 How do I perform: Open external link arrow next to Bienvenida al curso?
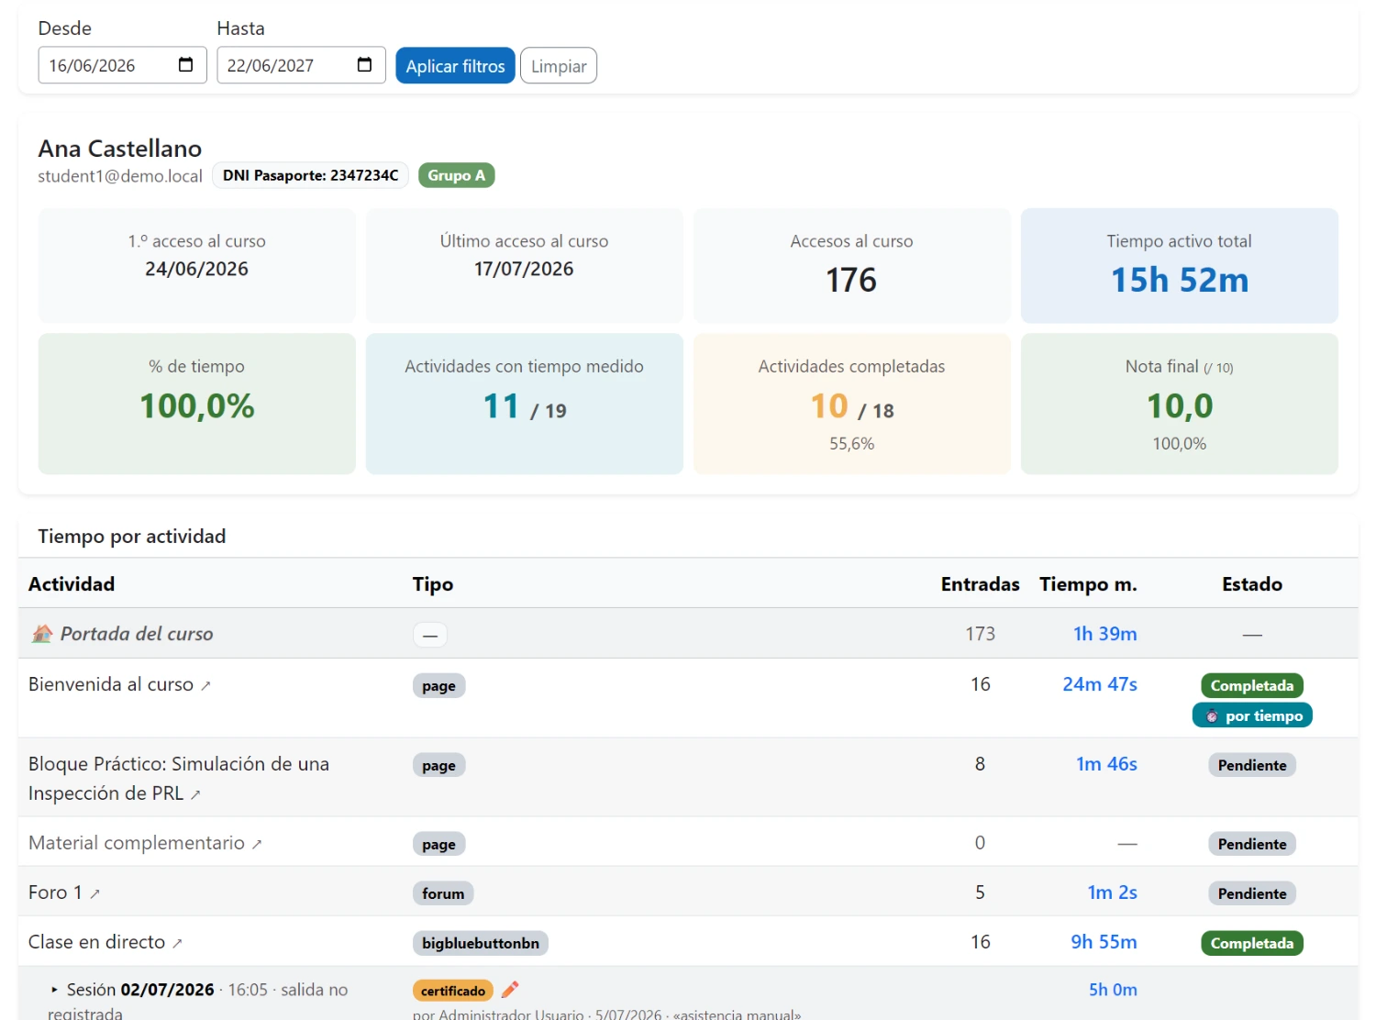click(x=205, y=686)
